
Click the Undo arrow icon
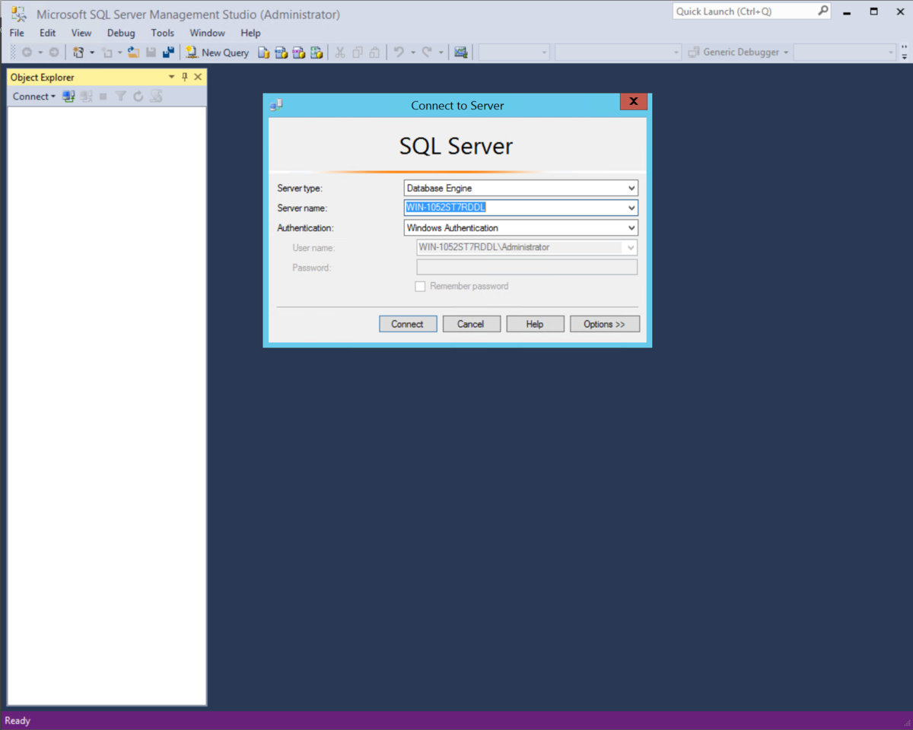[399, 52]
